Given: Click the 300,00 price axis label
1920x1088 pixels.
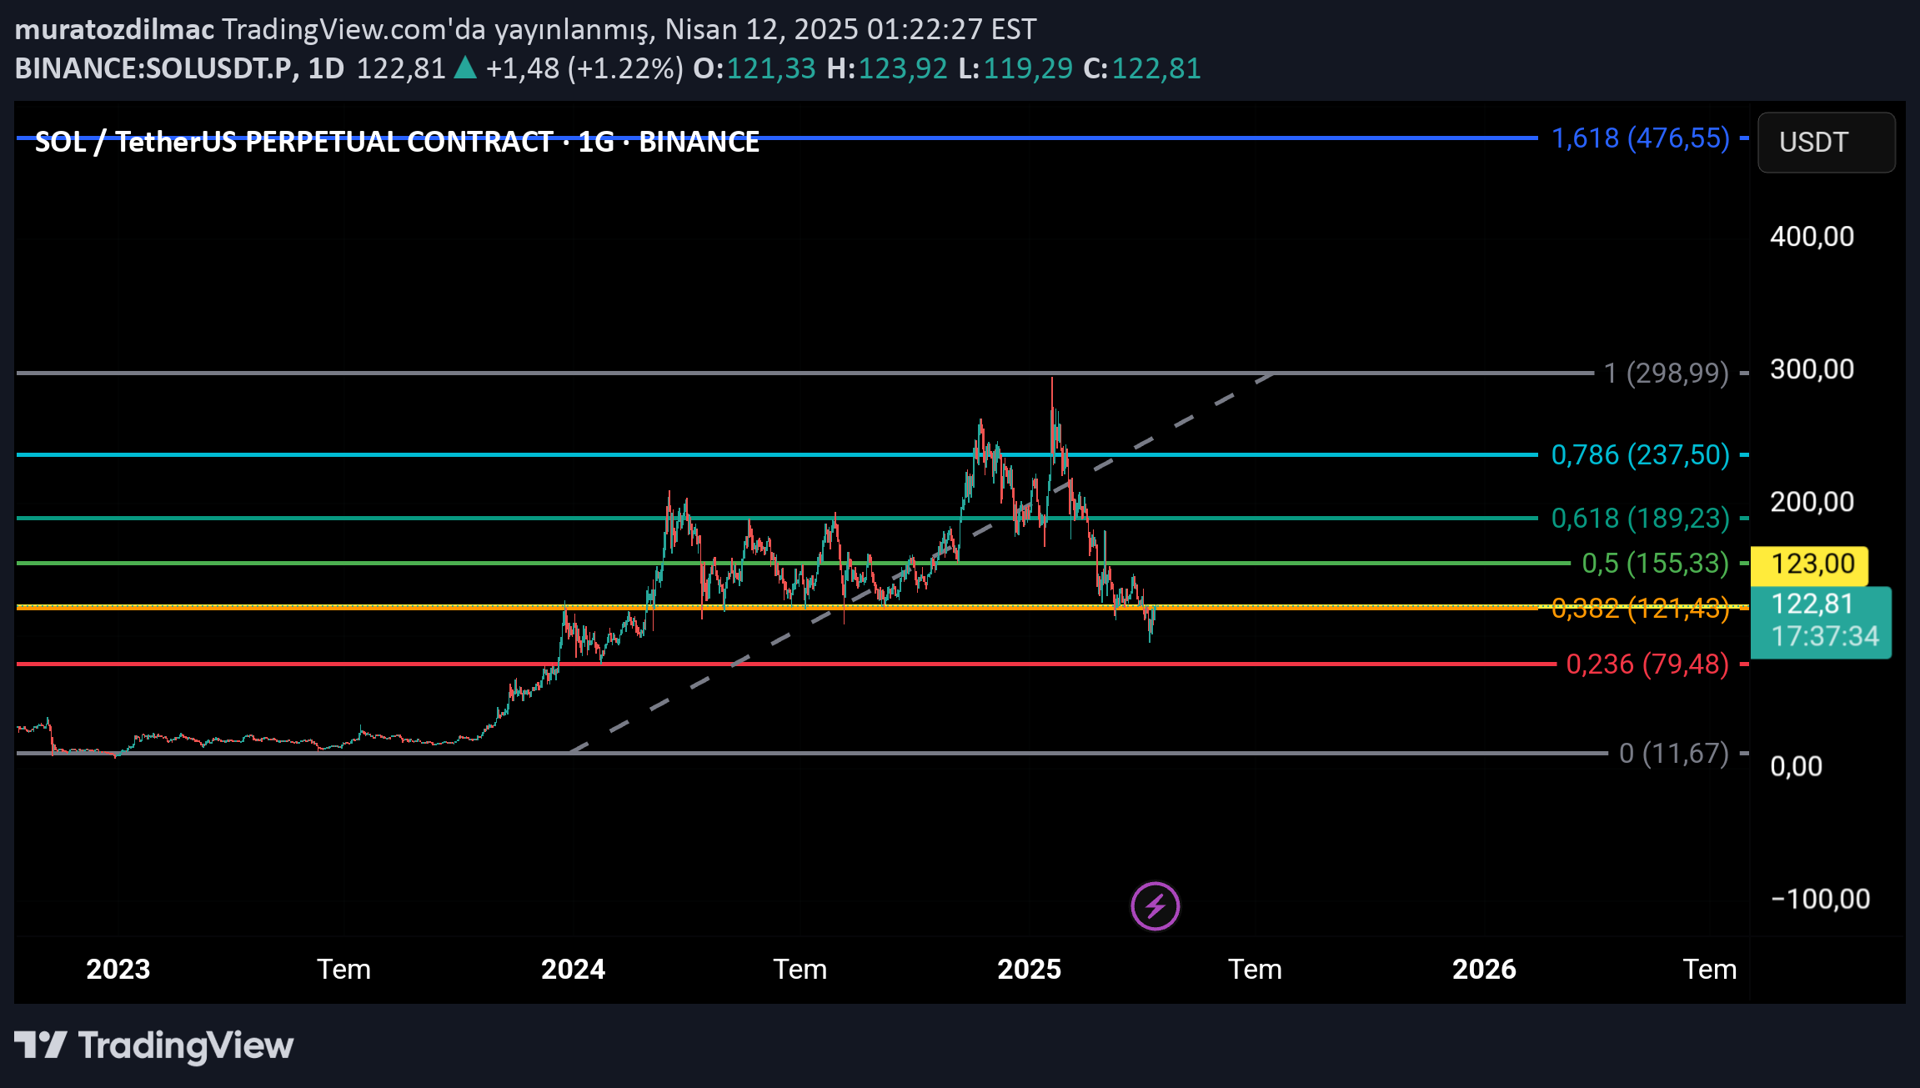Looking at the screenshot, I should pyautogui.click(x=1812, y=369).
